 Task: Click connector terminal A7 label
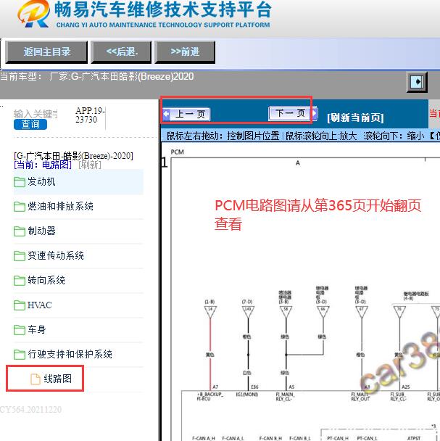(215, 387)
